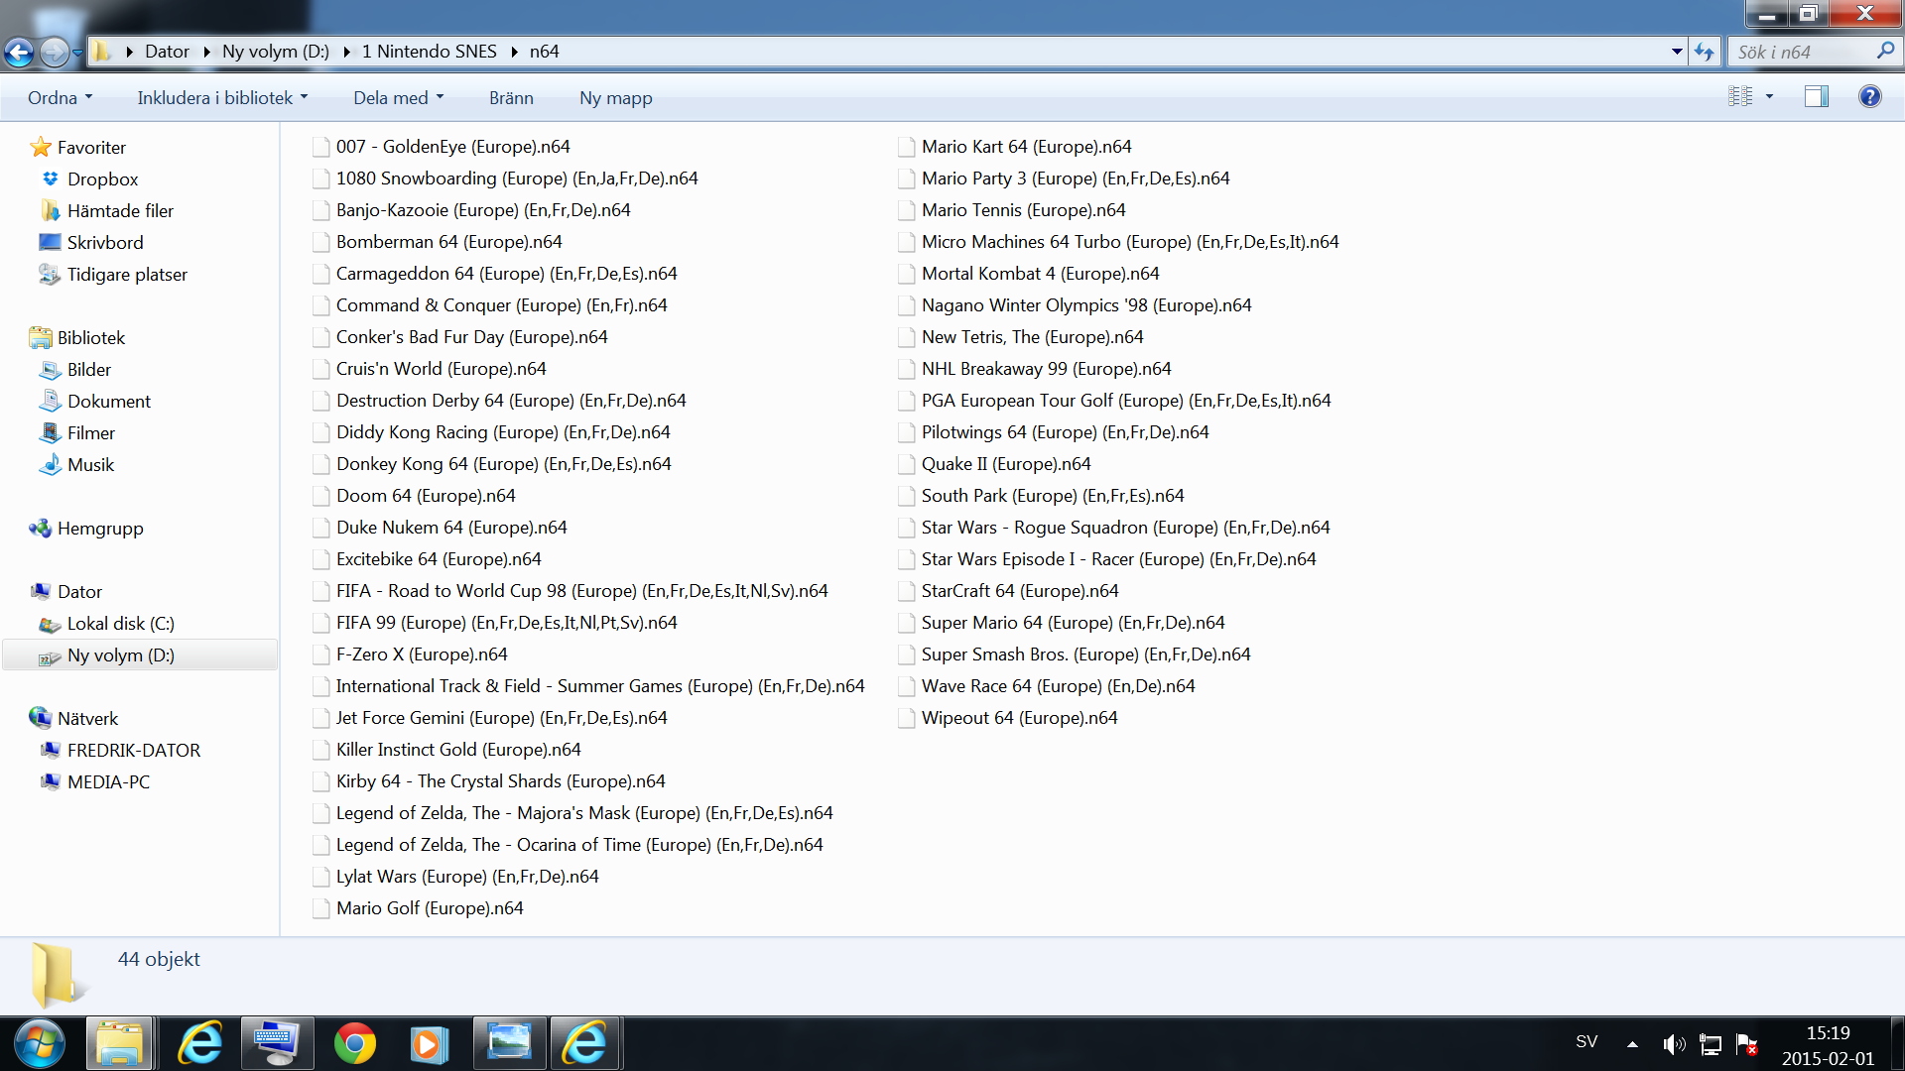Click the Bränn button
The width and height of the screenshot is (1905, 1071).
[x=511, y=97]
